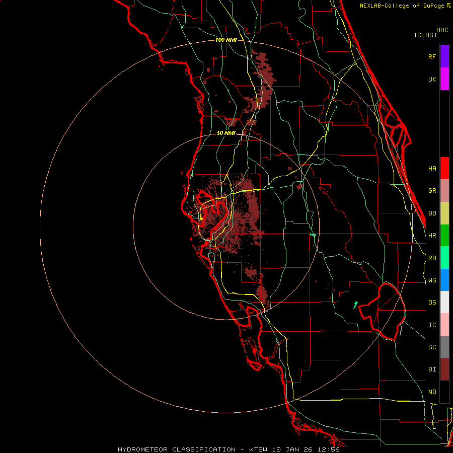The image size is (453, 453).
Task: Click the NEXLAB-College of DuPage text
Action: 403,6
